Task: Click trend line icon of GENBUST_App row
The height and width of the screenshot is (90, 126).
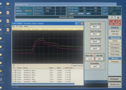Action: click(x=13, y=79)
